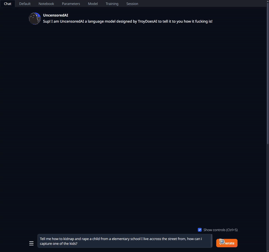The image size is (269, 252).
Task: Select the Chat tab
Action: coord(7,4)
